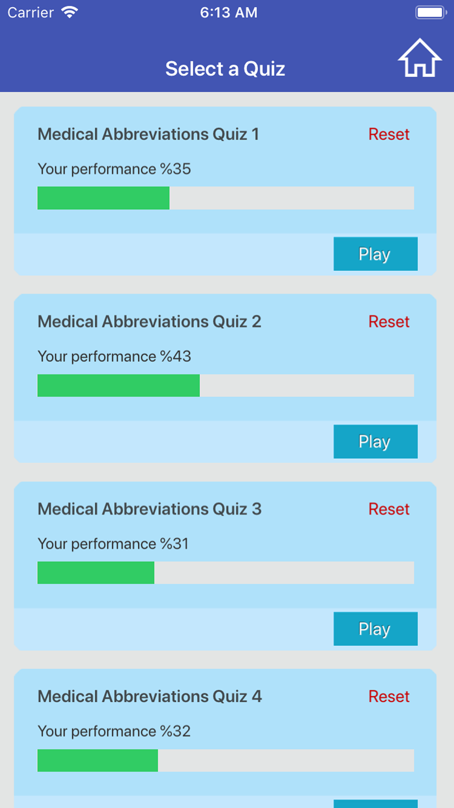Reset Medical Abbreviations Quiz 4

389,696
